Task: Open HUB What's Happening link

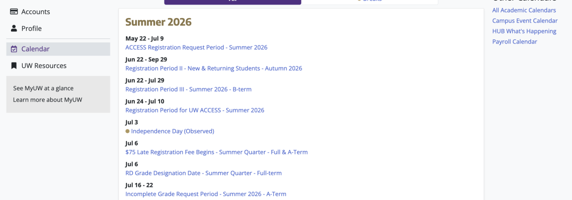Action: pos(524,31)
